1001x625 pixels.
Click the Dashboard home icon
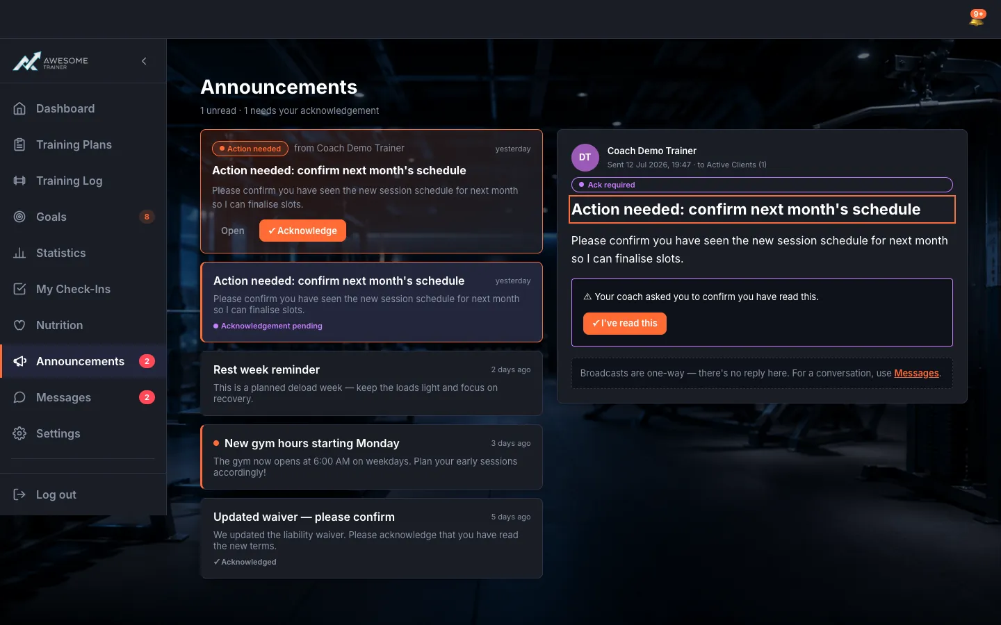19,108
